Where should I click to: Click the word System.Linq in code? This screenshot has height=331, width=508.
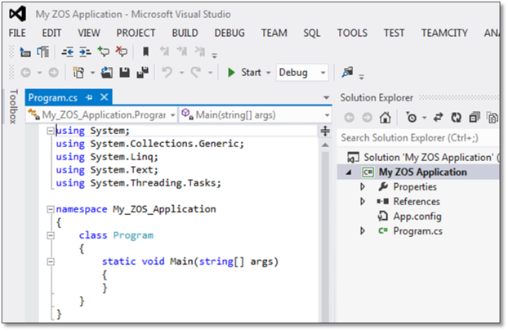click(123, 157)
